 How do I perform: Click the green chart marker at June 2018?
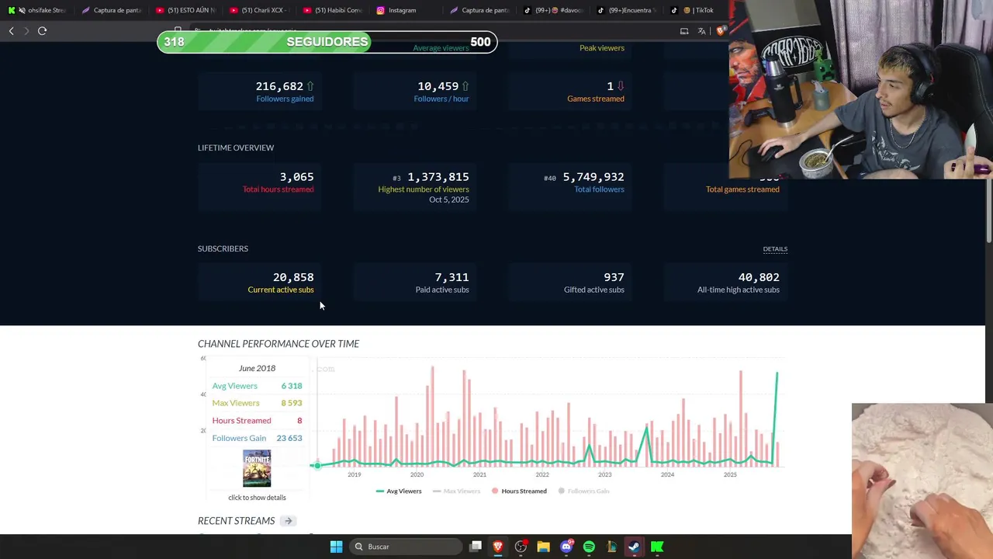pyautogui.click(x=317, y=465)
